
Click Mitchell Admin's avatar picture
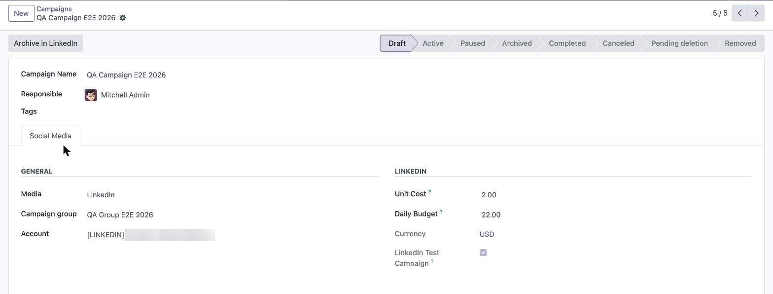[x=91, y=95]
